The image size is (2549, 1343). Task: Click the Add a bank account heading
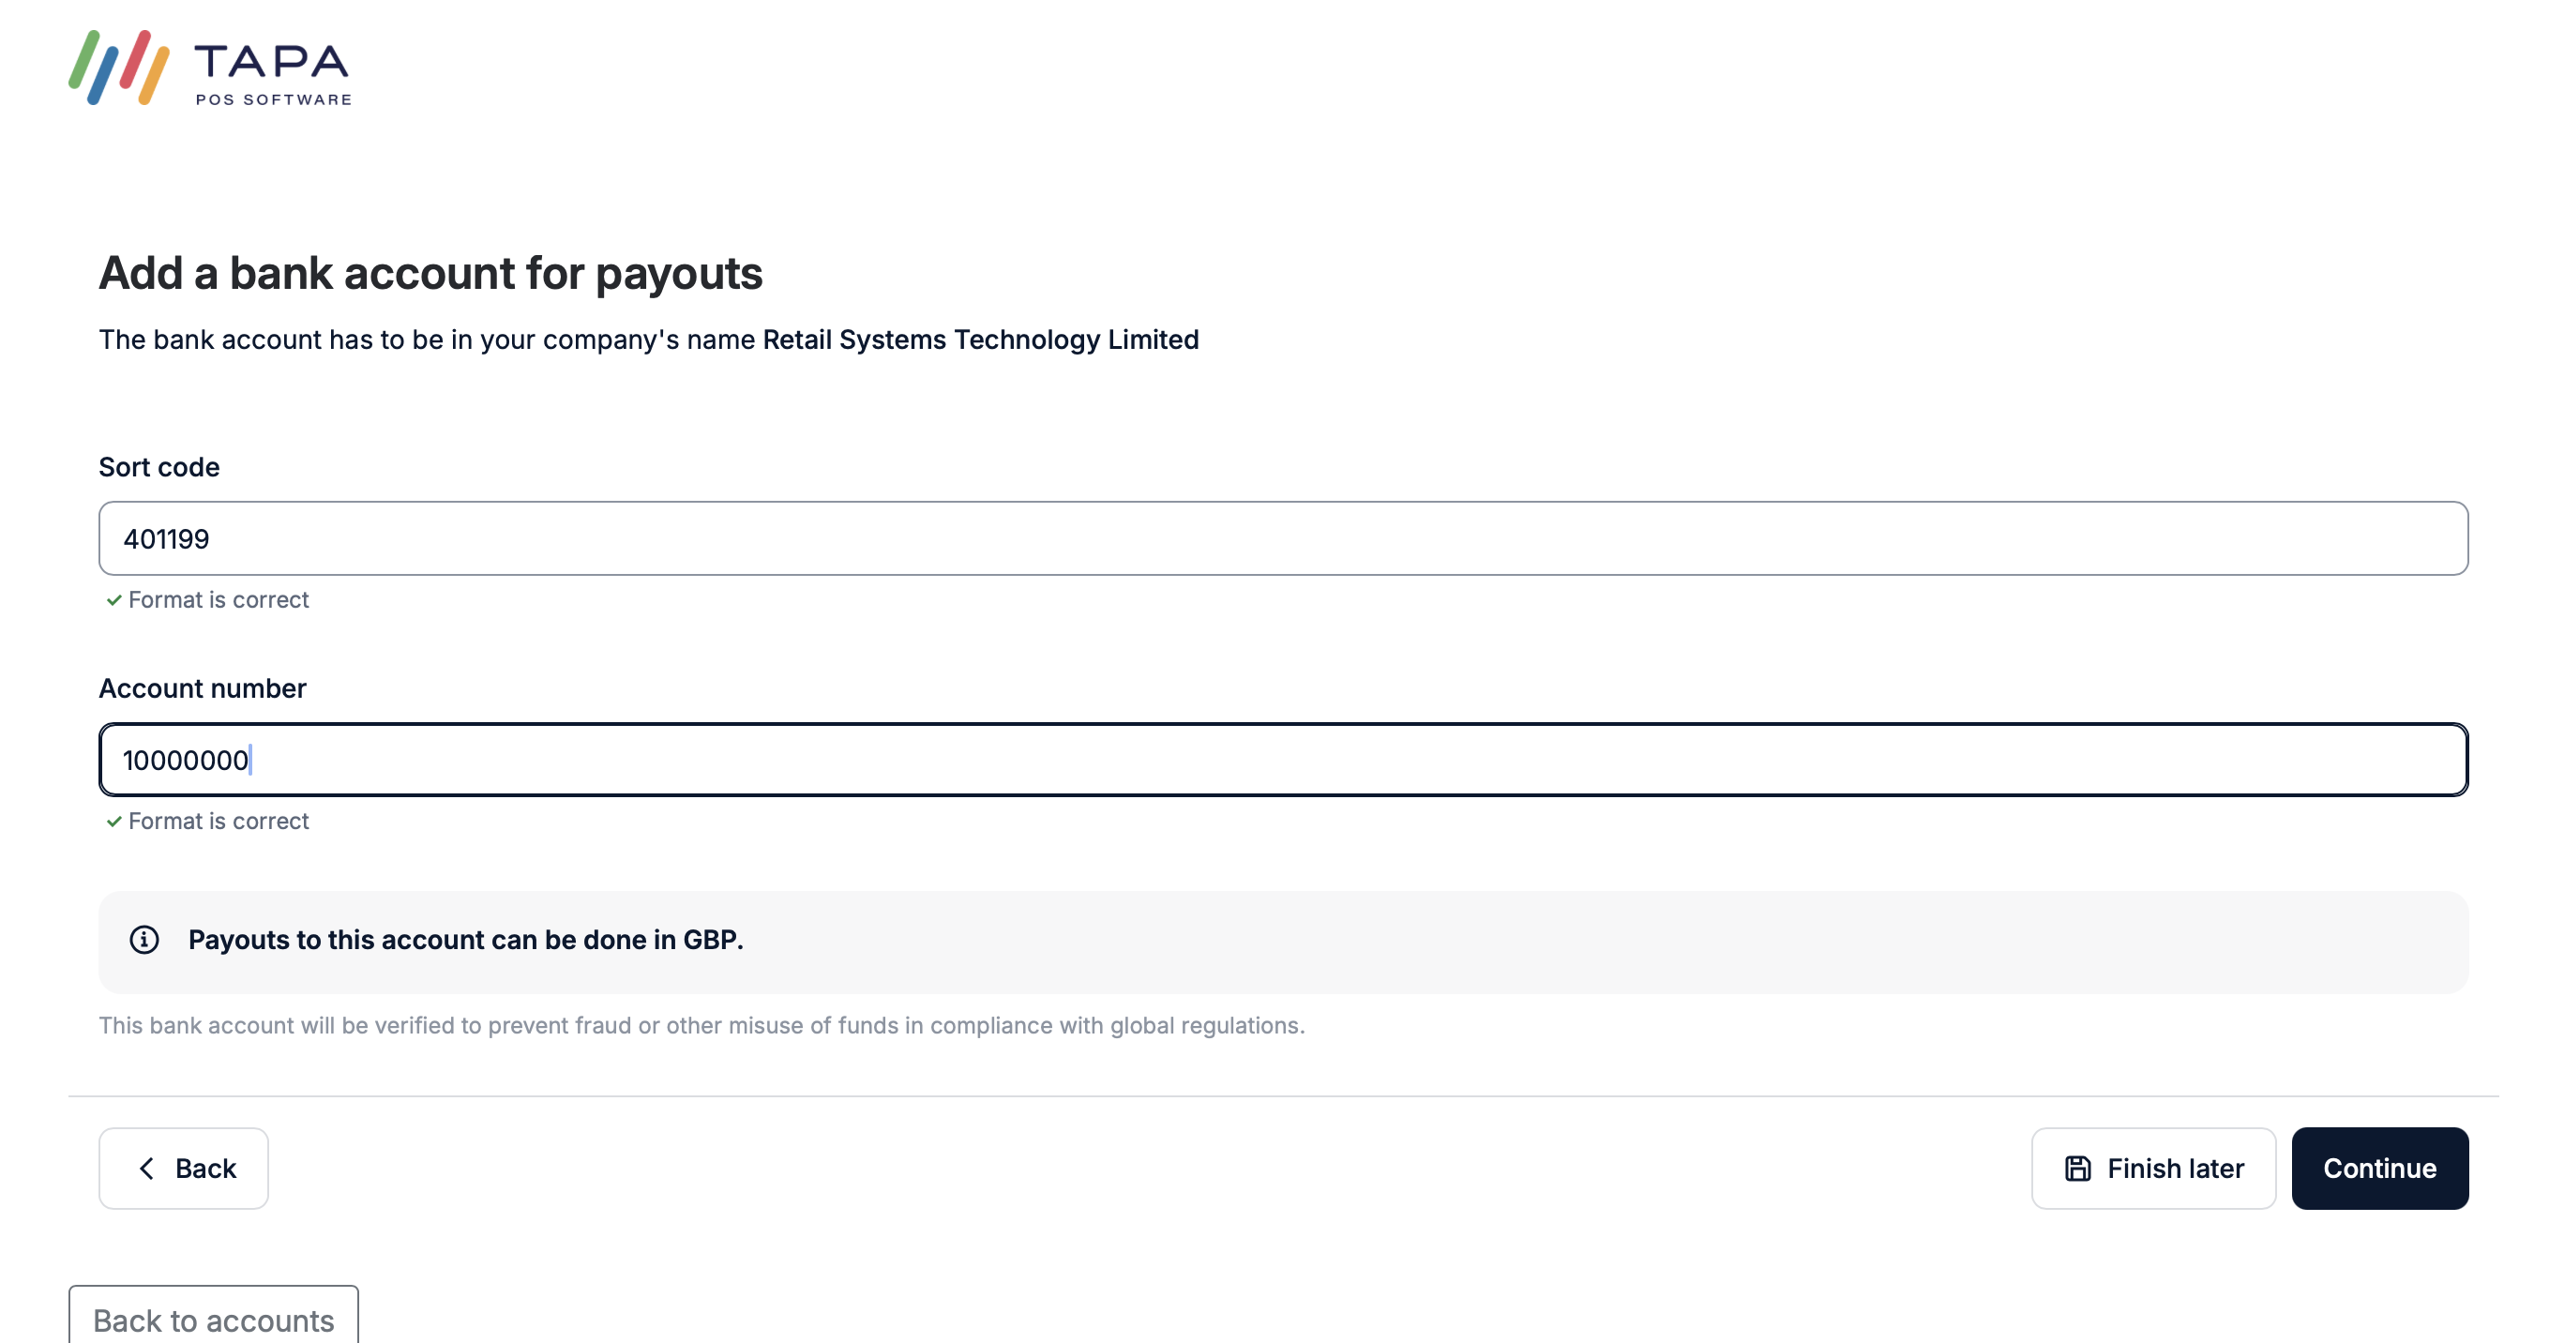pos(430,273)
